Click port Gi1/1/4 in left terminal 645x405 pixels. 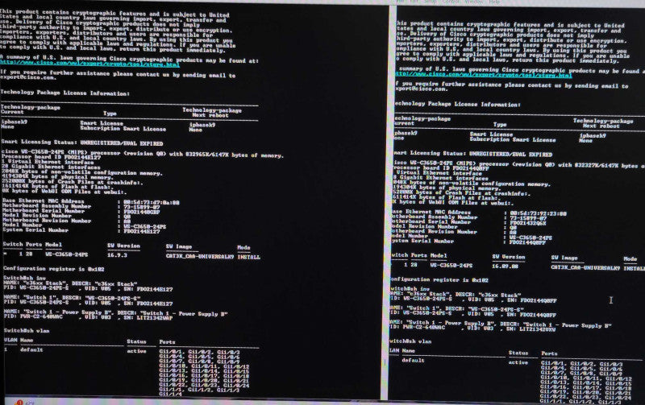pos(171,395)
